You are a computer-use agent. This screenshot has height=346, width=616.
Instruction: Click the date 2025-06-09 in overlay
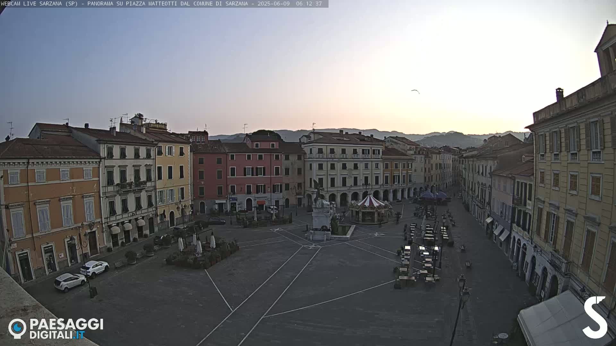tap(273, 4)
